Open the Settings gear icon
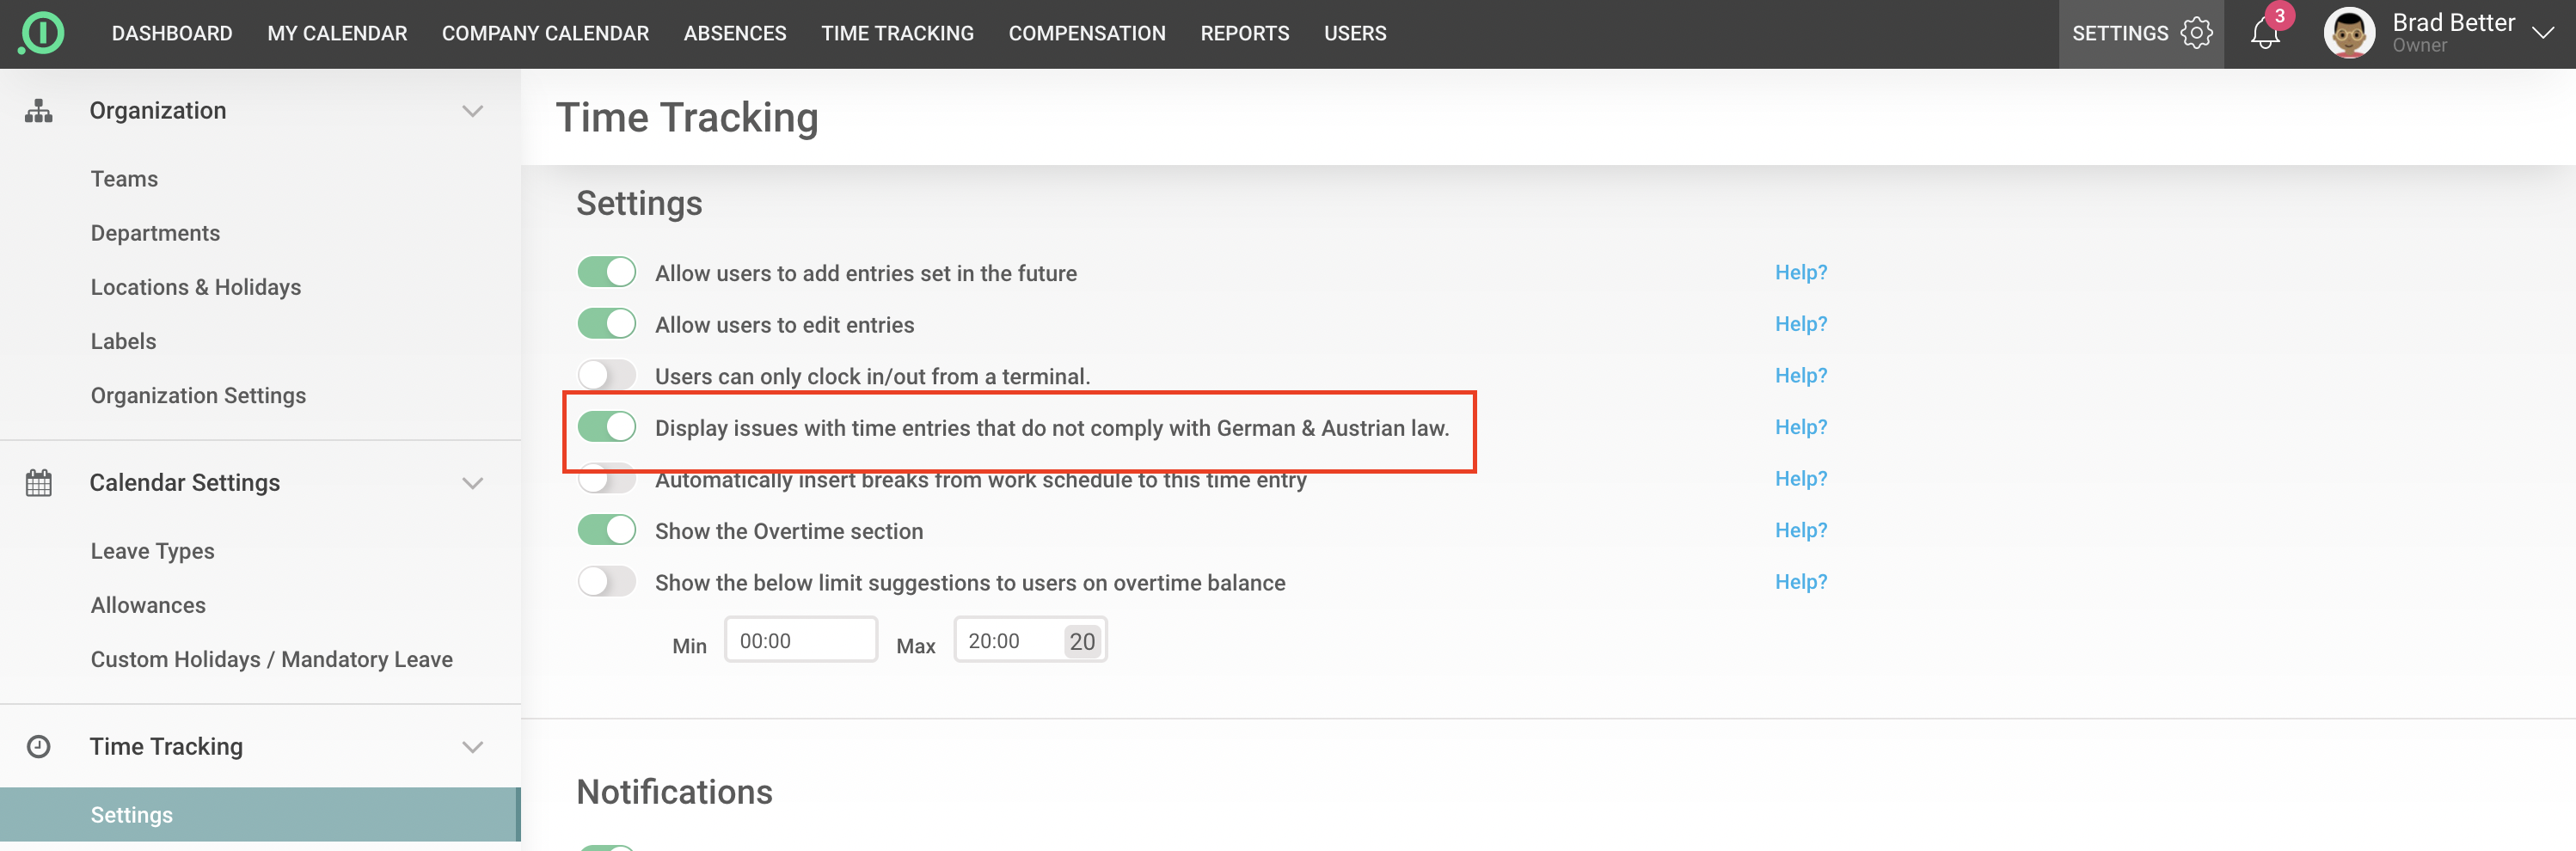This screenshot has width=2576, height=851. pyautogui.click(x=2196, y=33)
